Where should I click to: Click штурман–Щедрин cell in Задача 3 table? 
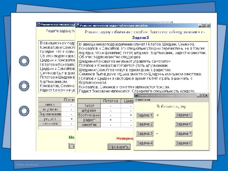[x=128, y=111]
